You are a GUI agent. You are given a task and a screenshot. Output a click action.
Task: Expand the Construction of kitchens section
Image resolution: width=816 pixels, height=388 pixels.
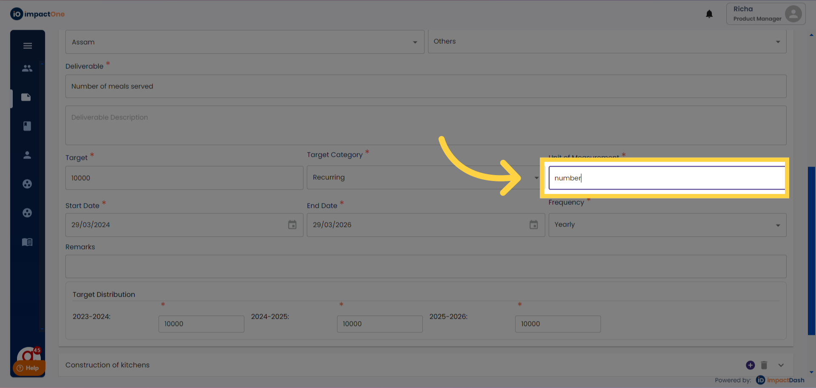point(781,365)
